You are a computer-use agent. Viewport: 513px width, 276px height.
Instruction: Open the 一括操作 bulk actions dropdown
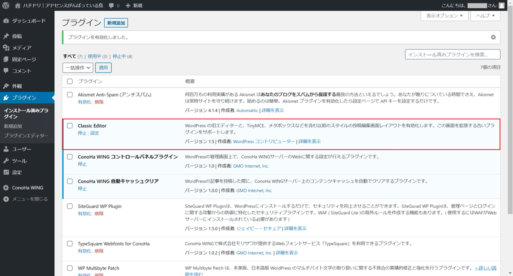point(78,67)
